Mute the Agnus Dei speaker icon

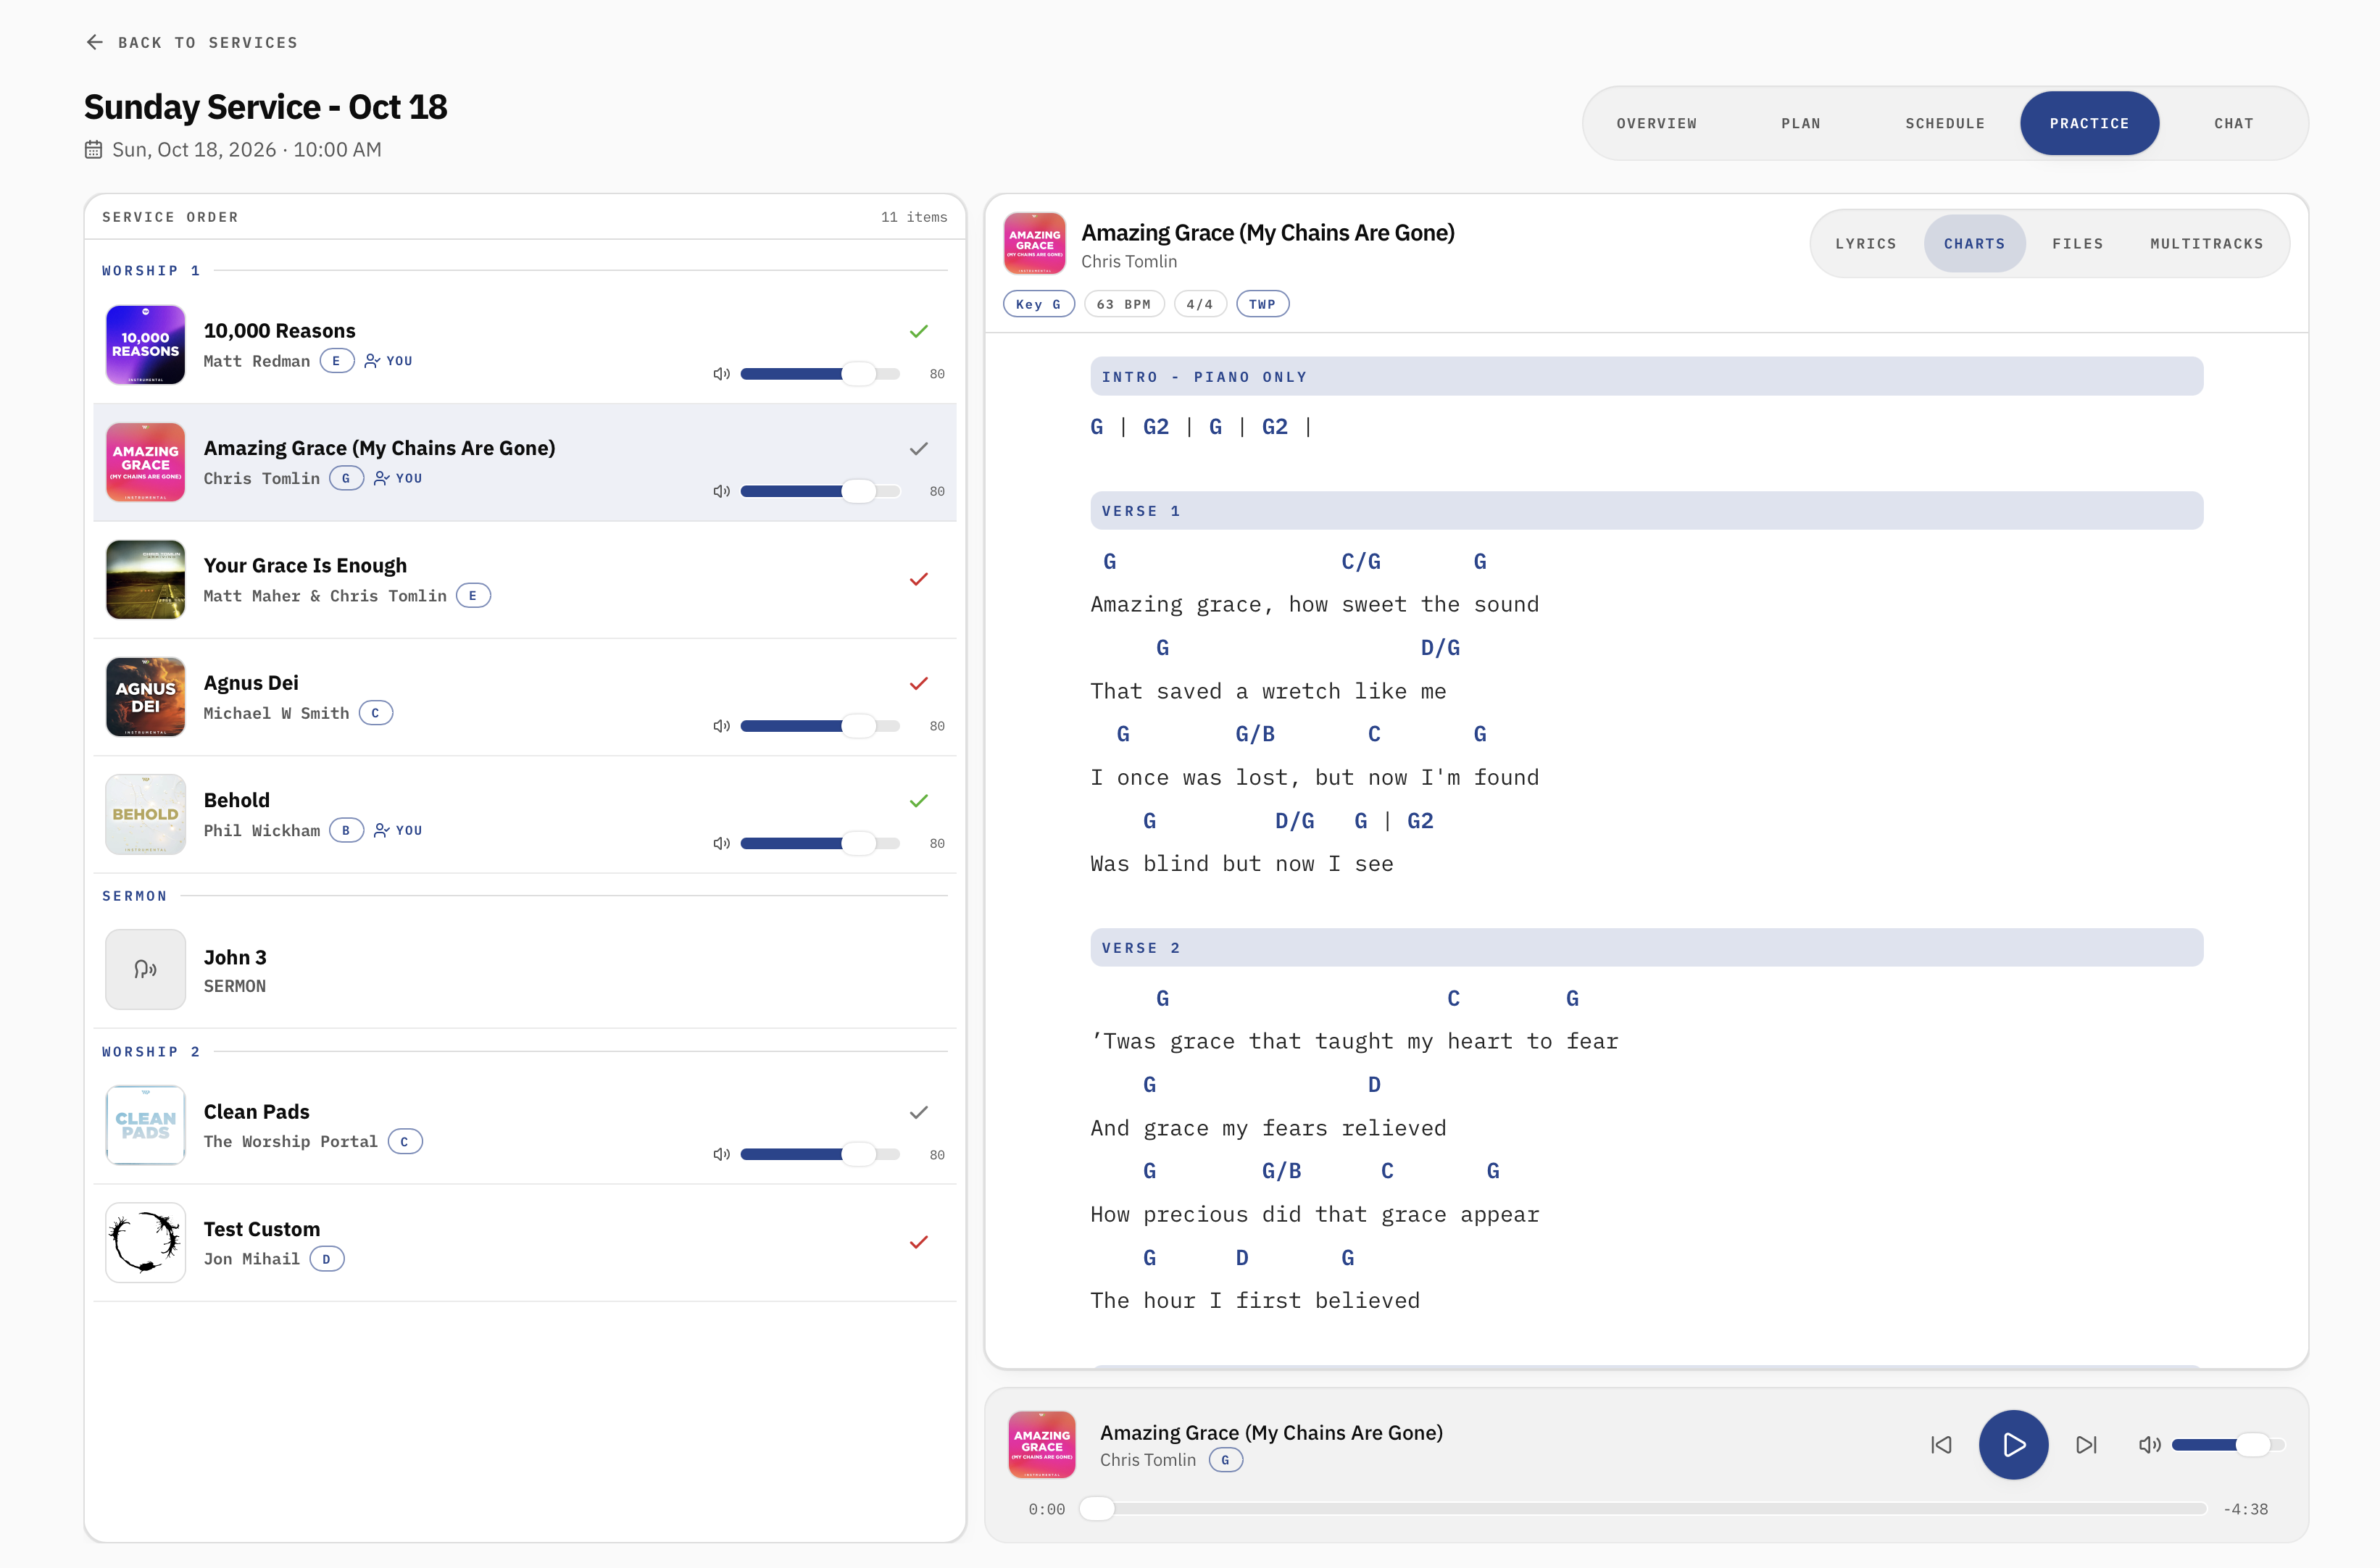pyautogui.click(x=721, y=726)
